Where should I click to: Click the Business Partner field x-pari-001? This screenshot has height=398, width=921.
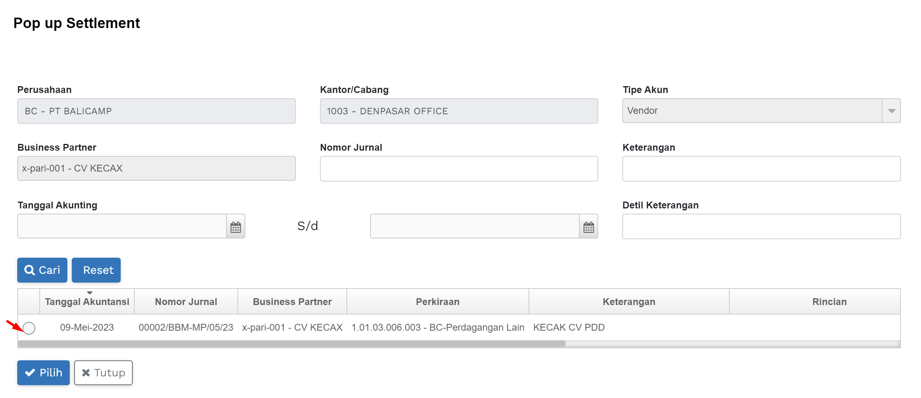pos(156,169)
